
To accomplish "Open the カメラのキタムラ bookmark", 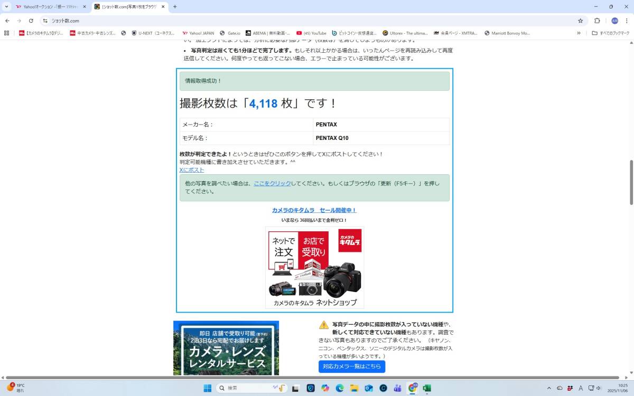I will (x=41, y=33).
